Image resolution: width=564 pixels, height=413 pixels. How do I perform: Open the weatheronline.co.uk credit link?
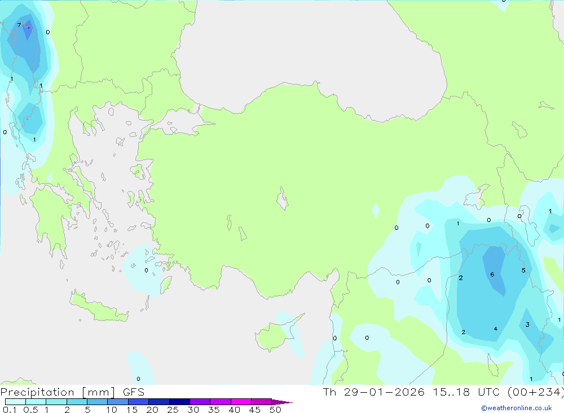pyautogui.click(x=517, y=408)
